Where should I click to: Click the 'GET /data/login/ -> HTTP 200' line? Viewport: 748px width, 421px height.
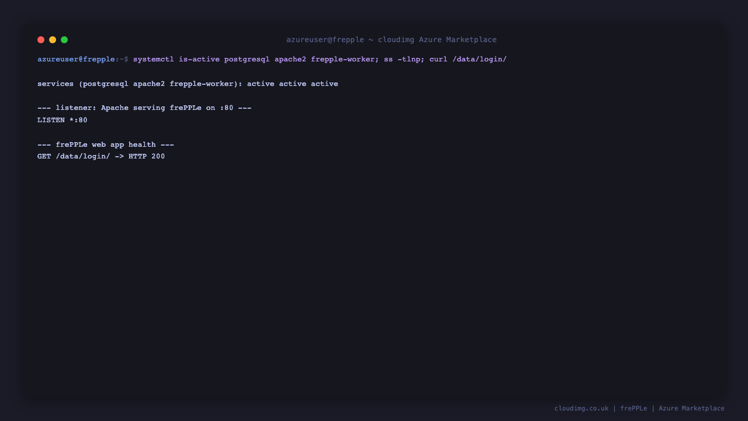101,157
